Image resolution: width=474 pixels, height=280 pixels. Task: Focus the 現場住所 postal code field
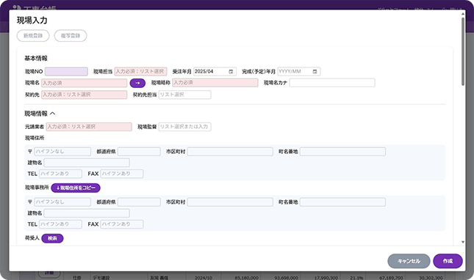point(62,151)
